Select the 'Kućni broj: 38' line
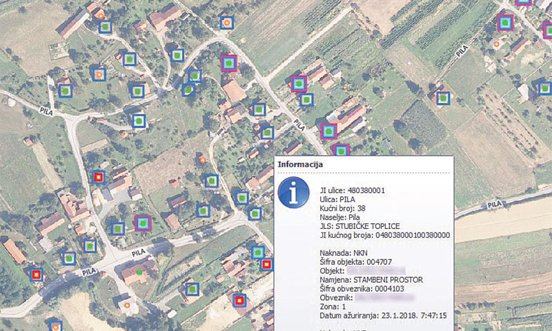 [x=342, y=208]
